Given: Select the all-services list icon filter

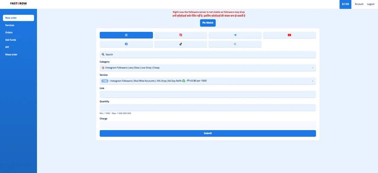Looking at the screenshot, I should 126,35.
